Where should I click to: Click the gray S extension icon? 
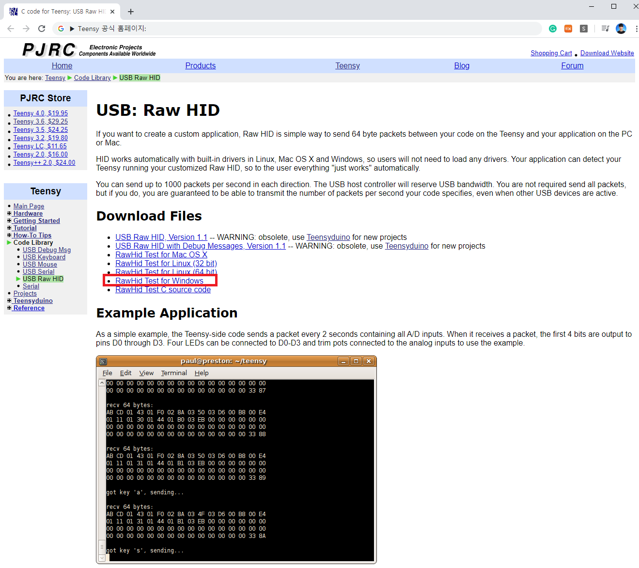tap(584, 29)
